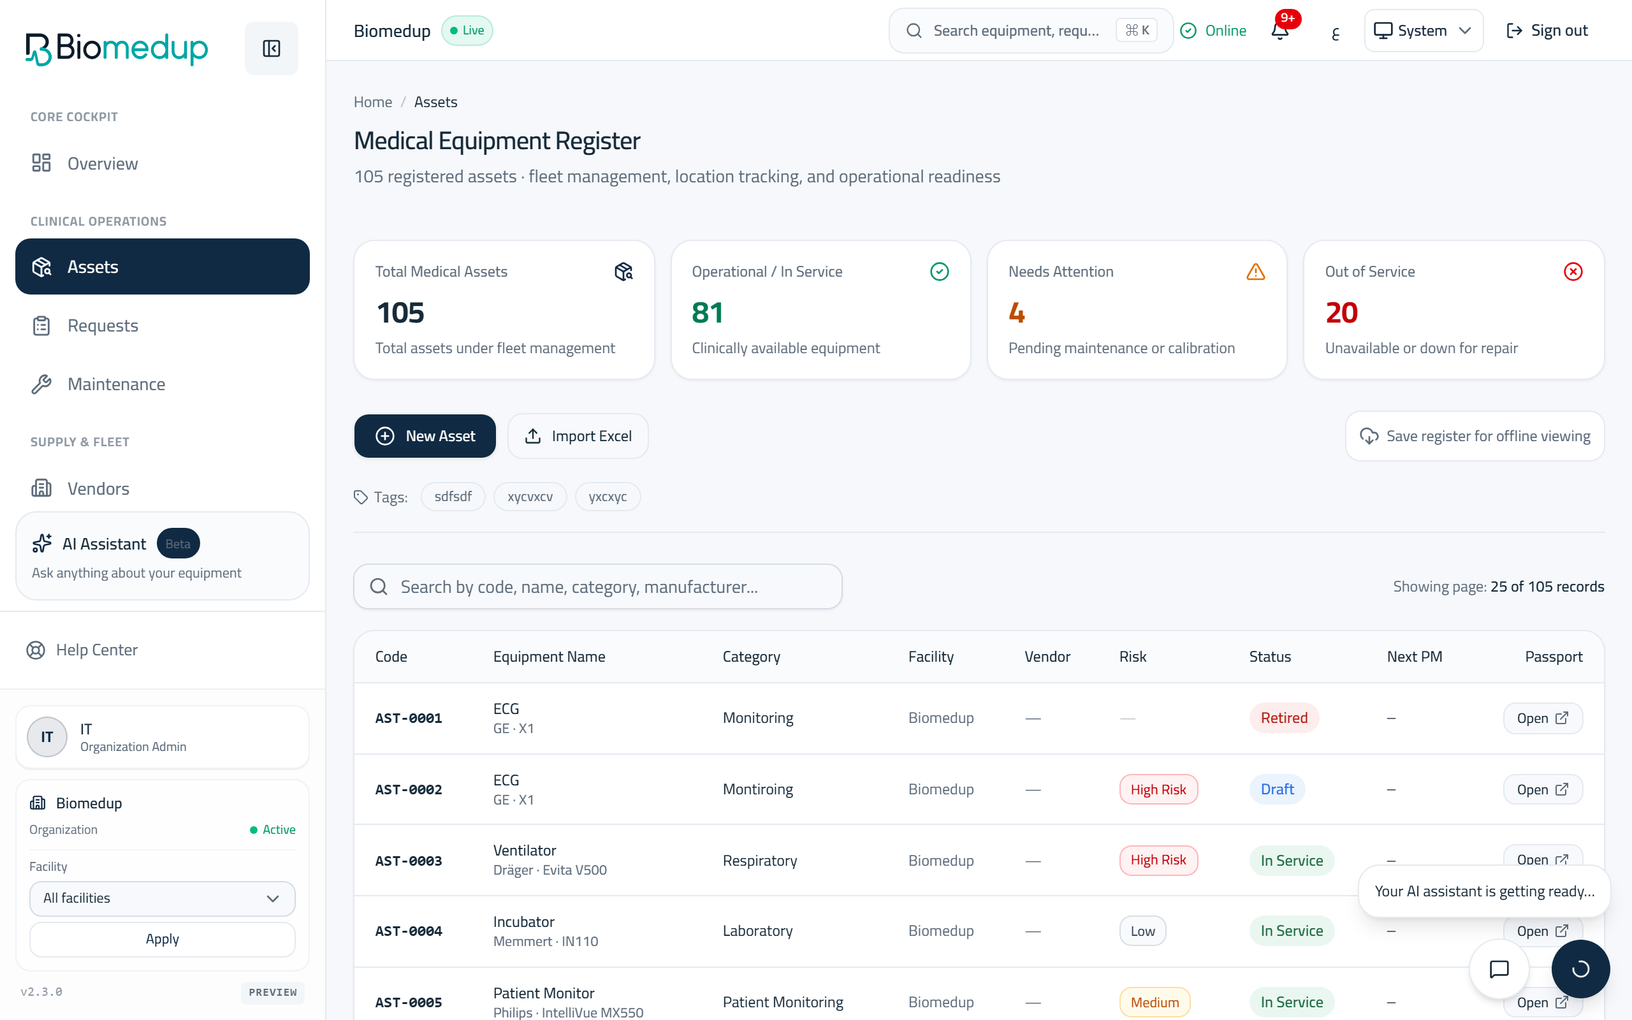Image resolution: width=1632 pixels, height=1020 pixels.
Task: Focus the global search equipment field
Action: (x=1030, y=31)
